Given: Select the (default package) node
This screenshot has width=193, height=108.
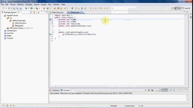Looking at the screenshot, I should click(x=19, y=21).
